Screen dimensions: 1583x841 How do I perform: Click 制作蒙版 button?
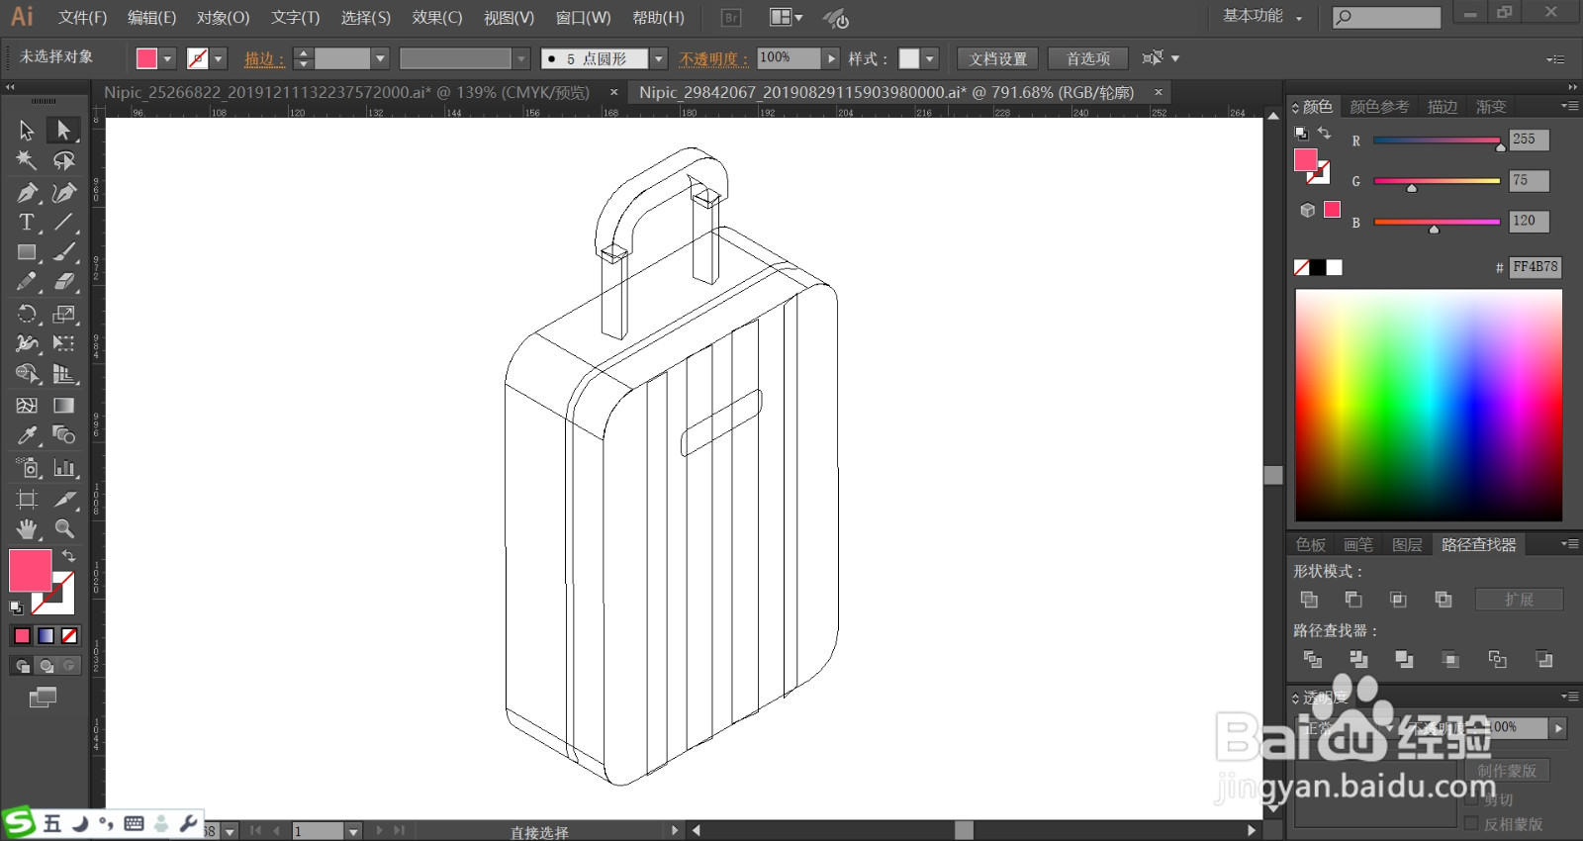coord(1507,770)
